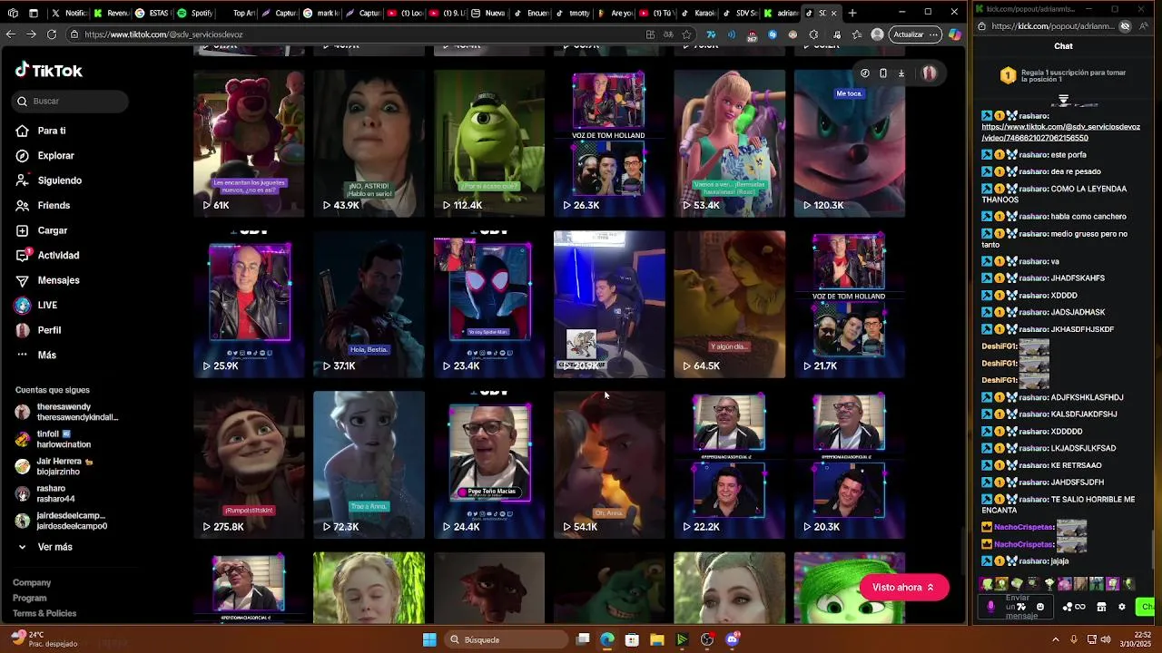Reload the TikTok page

(x=51, y=34)
